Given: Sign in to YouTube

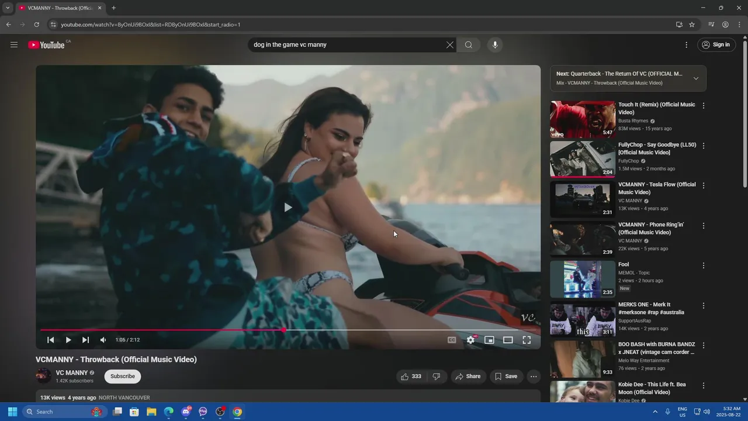Looking at the screenshot, I should (x=716, y=45).
